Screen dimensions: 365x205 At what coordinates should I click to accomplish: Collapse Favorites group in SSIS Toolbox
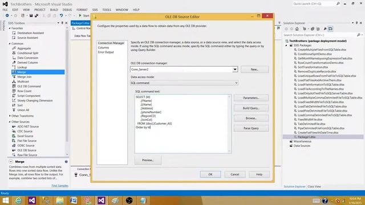(x=10, y=28)
